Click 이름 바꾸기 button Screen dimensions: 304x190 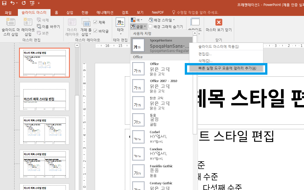49,27
